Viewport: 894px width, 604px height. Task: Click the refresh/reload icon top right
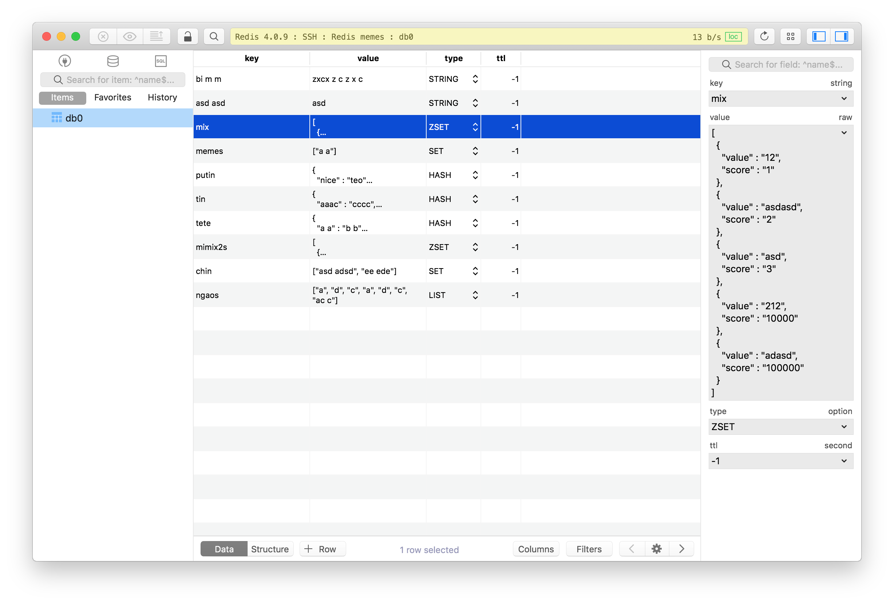click(x=764, y=36)
